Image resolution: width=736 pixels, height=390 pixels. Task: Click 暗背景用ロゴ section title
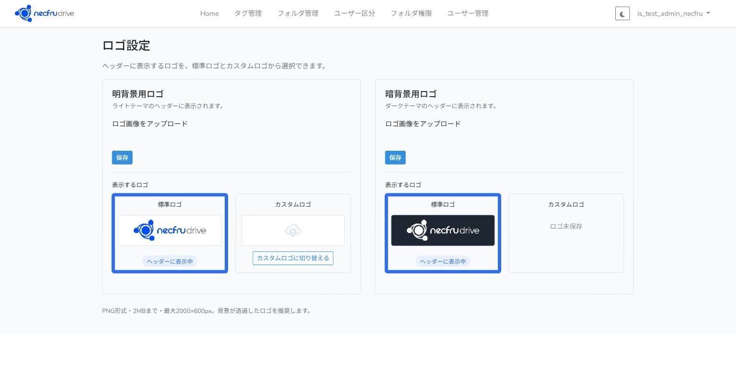point(411,94)
